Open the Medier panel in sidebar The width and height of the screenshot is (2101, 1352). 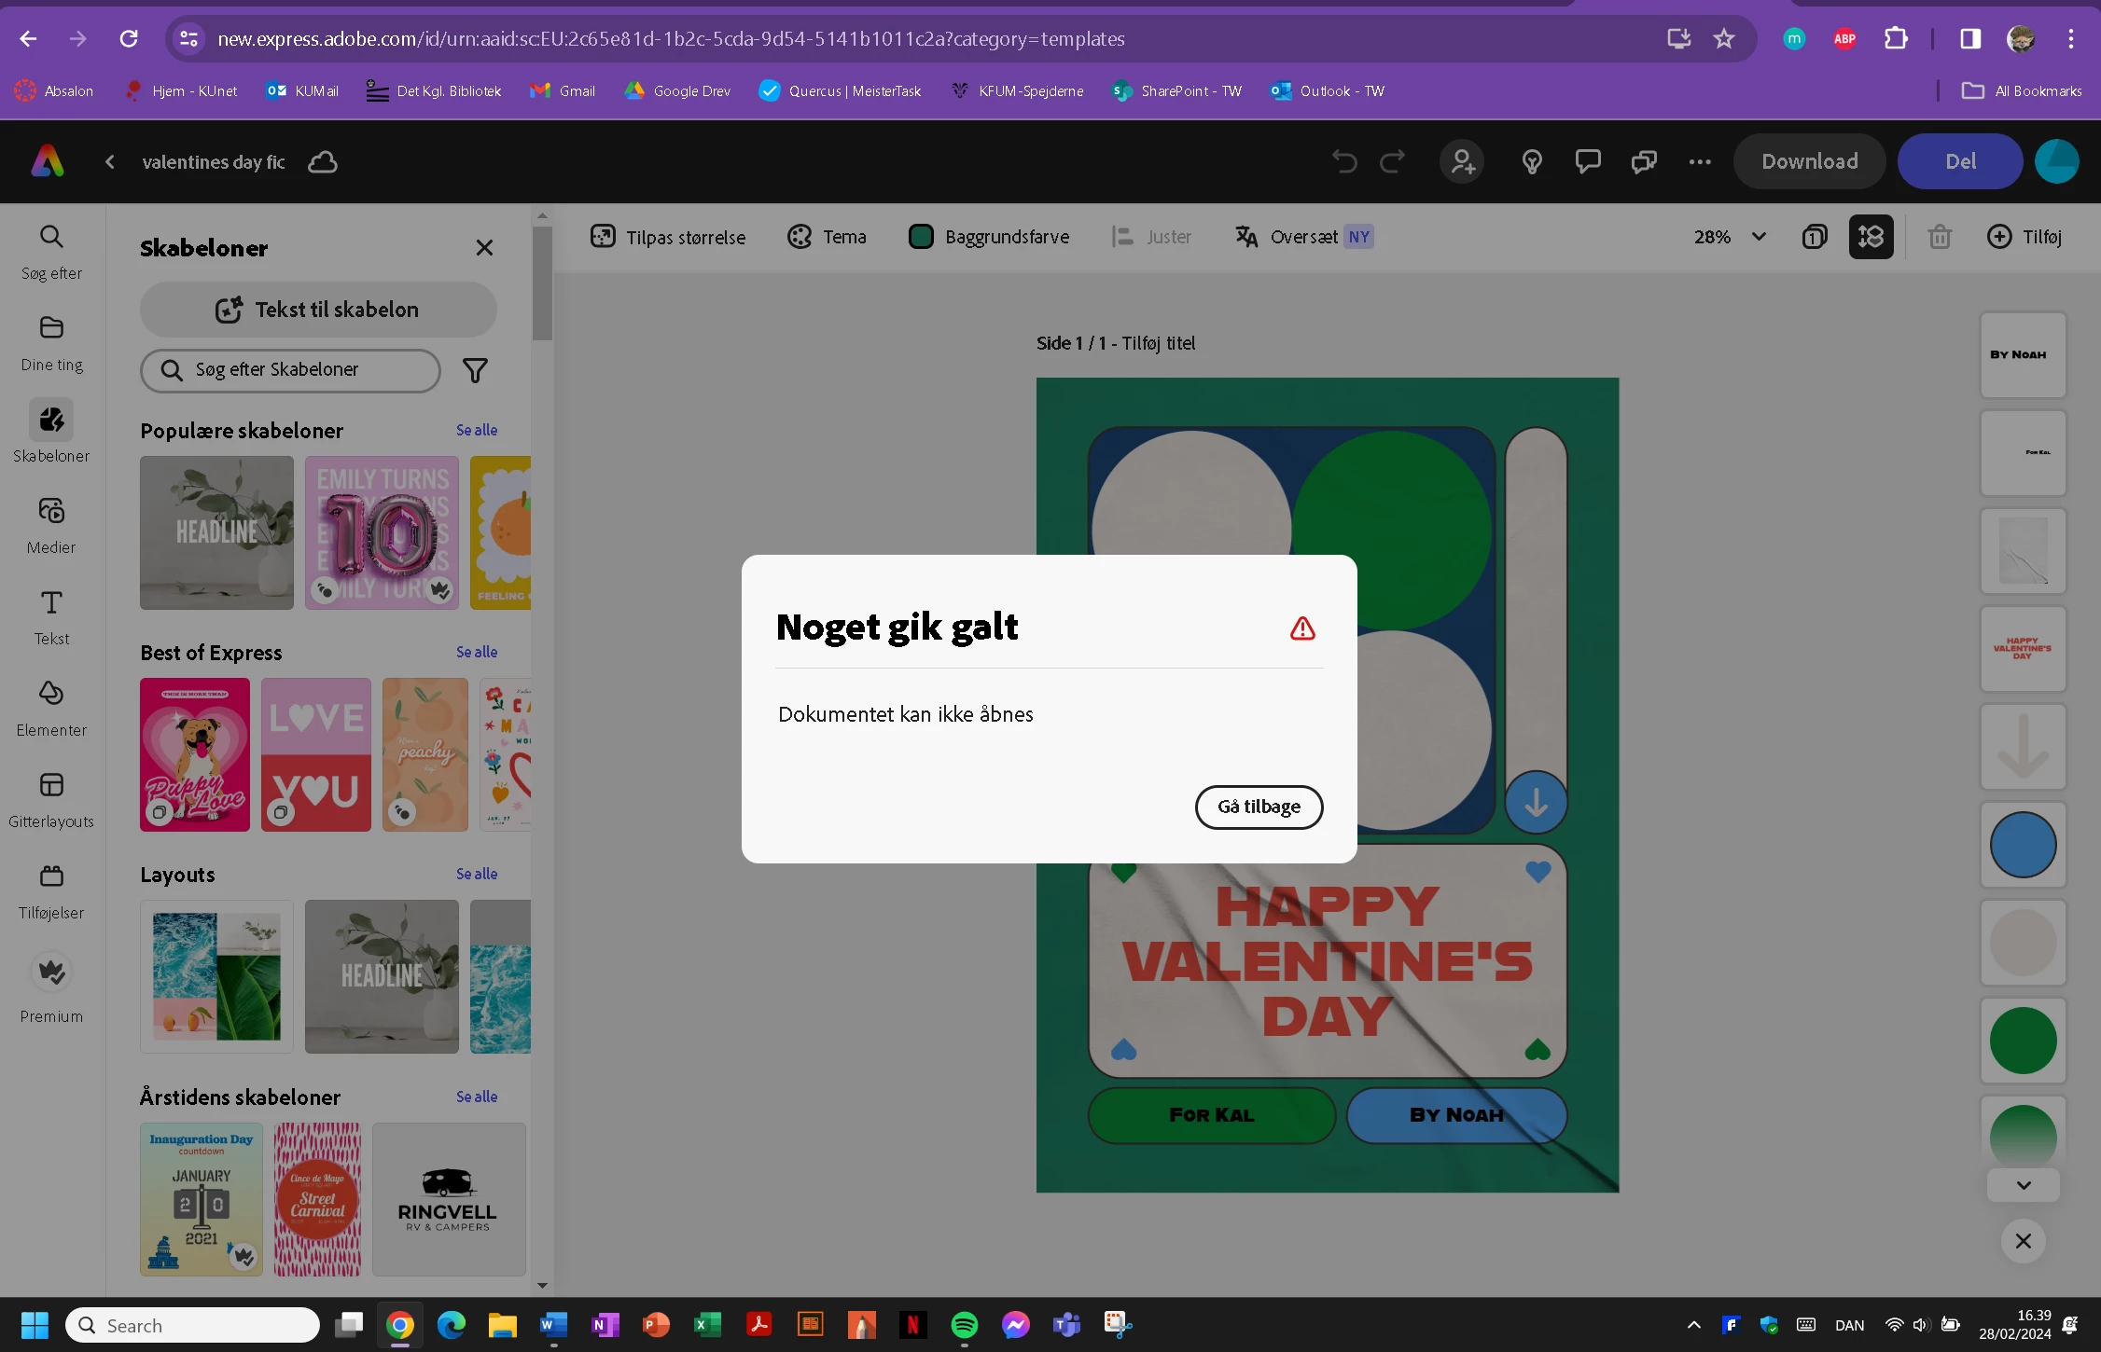(x=51, y=525)
